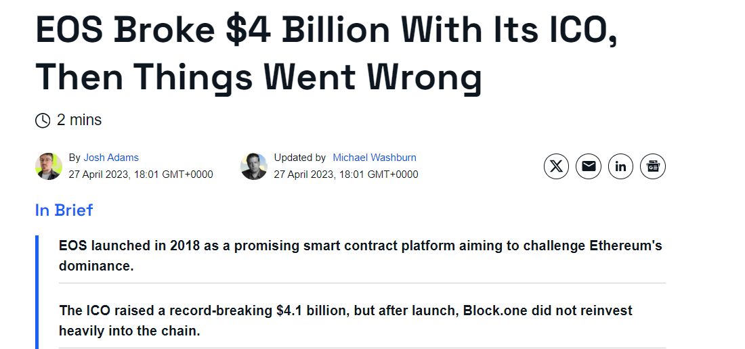Viewport: 745px width, 349px height.
Task: Click the Updated by label
Action: pyautogui.click(x=300, y=158)
